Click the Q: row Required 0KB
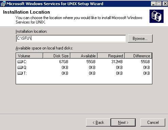 119,68
